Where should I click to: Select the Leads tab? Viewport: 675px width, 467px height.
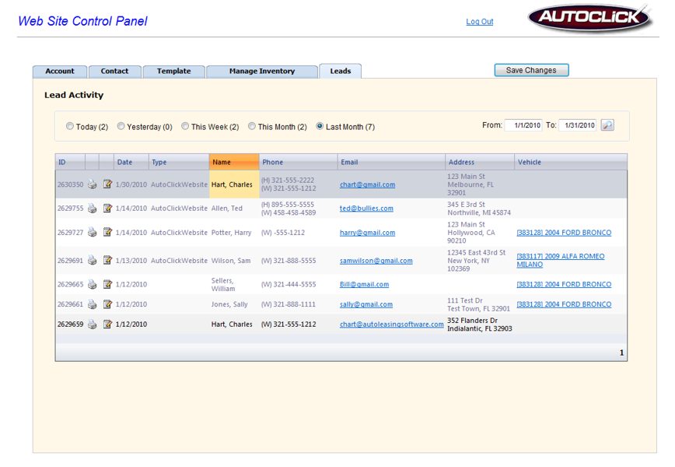coord(340,71)
